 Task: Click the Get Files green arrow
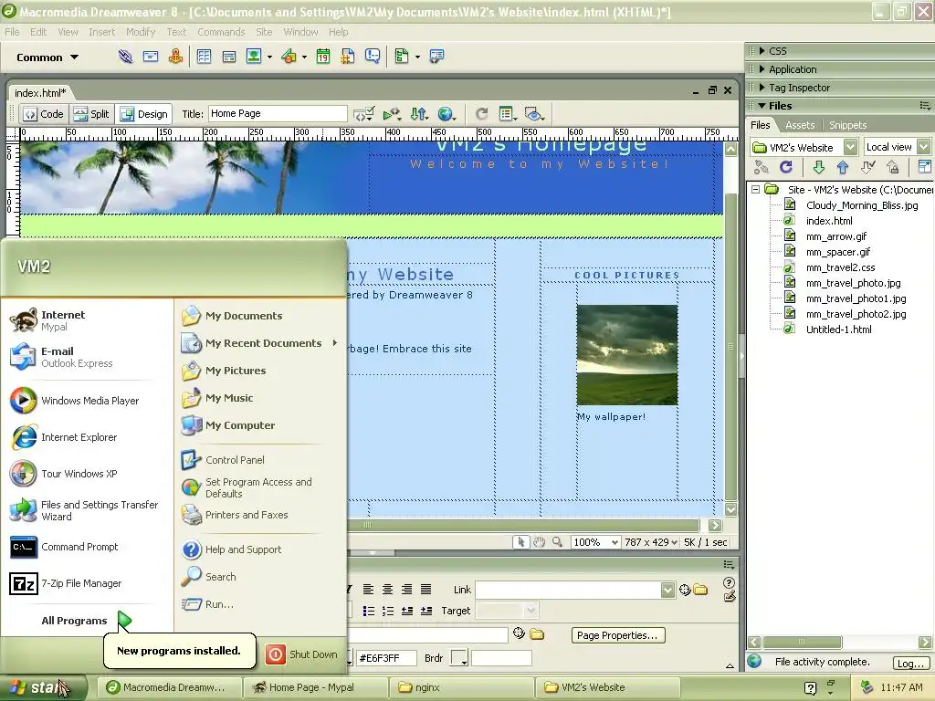click(819, 168)
